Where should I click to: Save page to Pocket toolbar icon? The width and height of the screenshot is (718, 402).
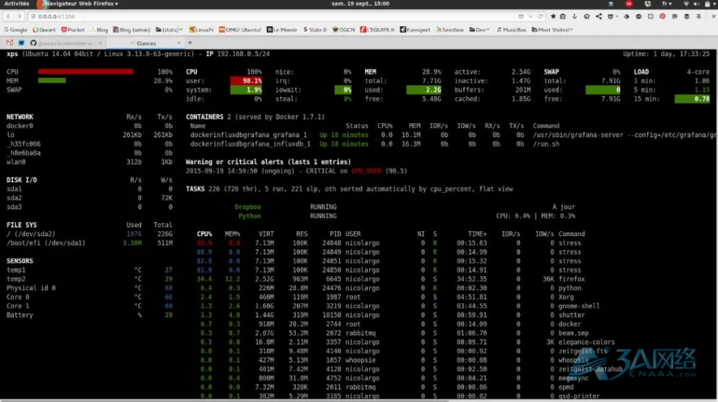pos(610,17)
